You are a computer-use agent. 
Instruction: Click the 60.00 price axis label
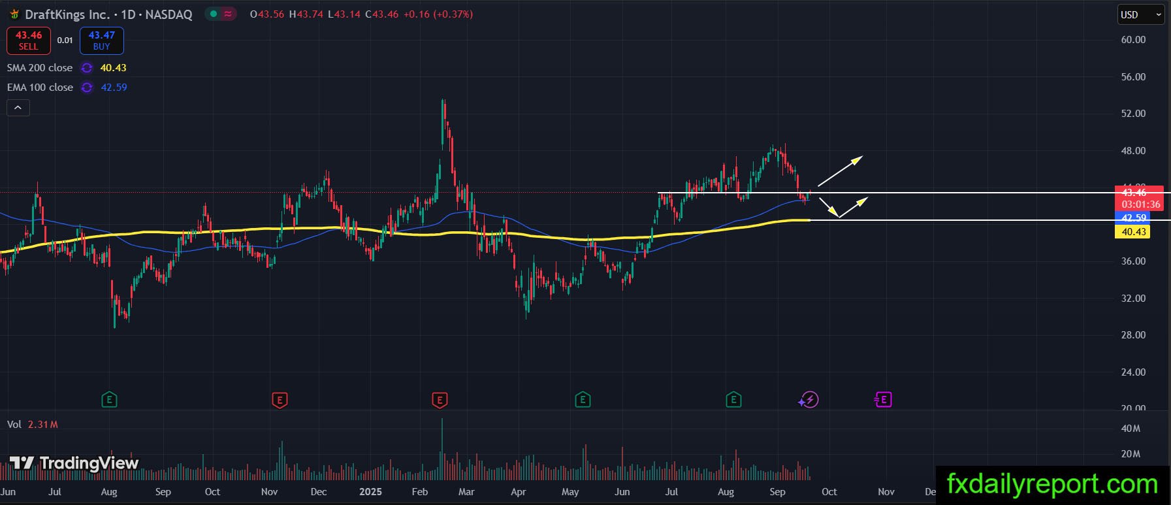coord(1133,40)
